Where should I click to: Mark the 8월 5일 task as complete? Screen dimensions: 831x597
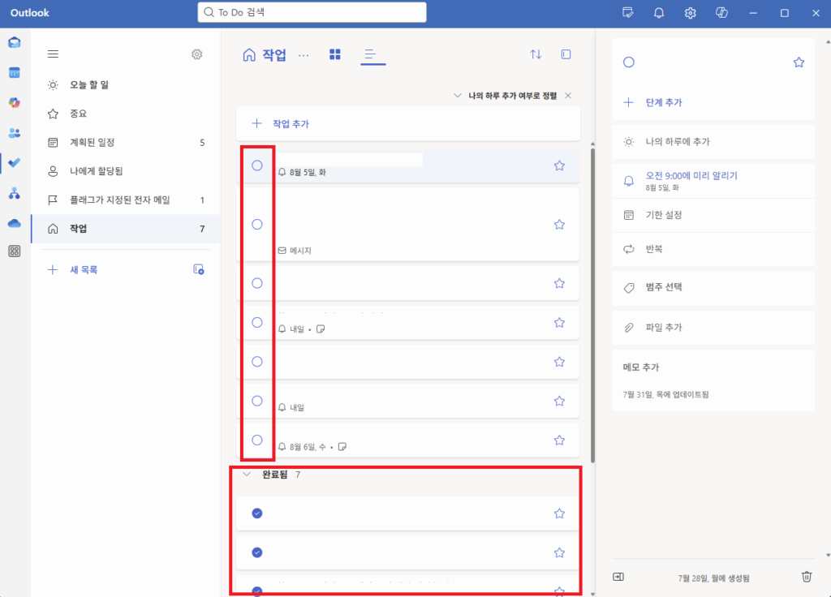click(256, 165)
